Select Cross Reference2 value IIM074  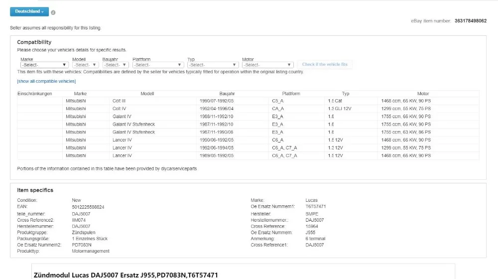[79, 220]
